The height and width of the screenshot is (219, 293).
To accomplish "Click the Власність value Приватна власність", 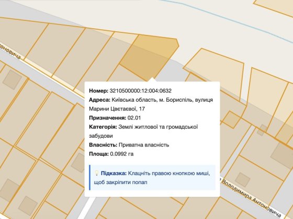I will click(x=144, y=145).
